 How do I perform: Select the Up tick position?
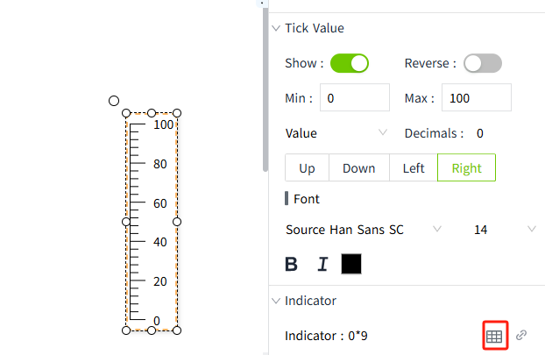pyautogui.click(x=307, y=168)
